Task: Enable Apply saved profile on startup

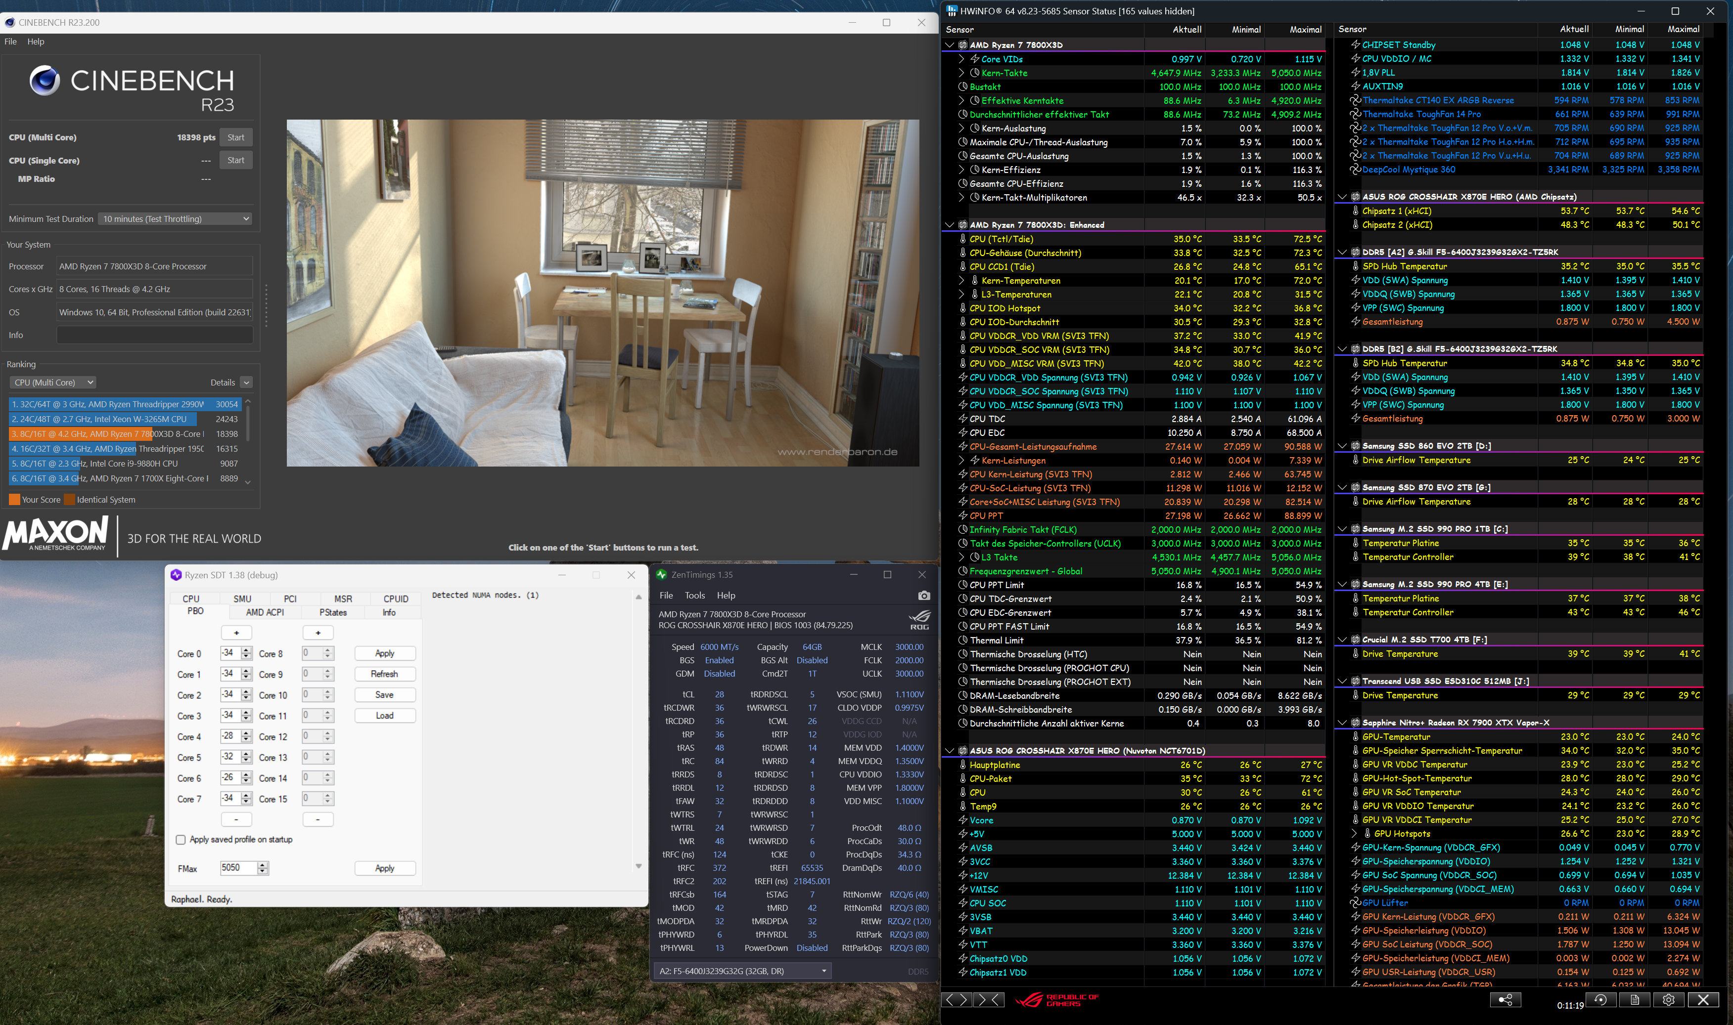Action: click(181, 839)
